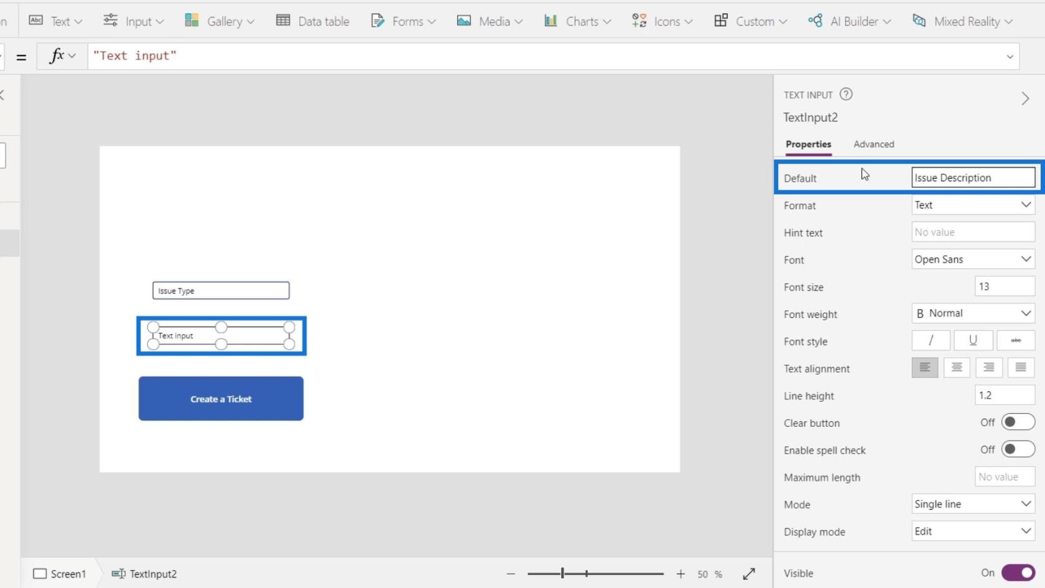Select TextInput2 in the breadcrumb
The height and width of the screenshot is (588, 1045).
pyautogui.click(x=144, y=574)
